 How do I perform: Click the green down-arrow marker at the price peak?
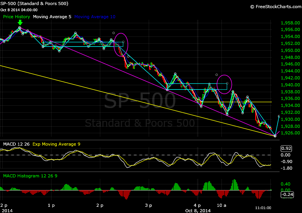pos(20,22)
